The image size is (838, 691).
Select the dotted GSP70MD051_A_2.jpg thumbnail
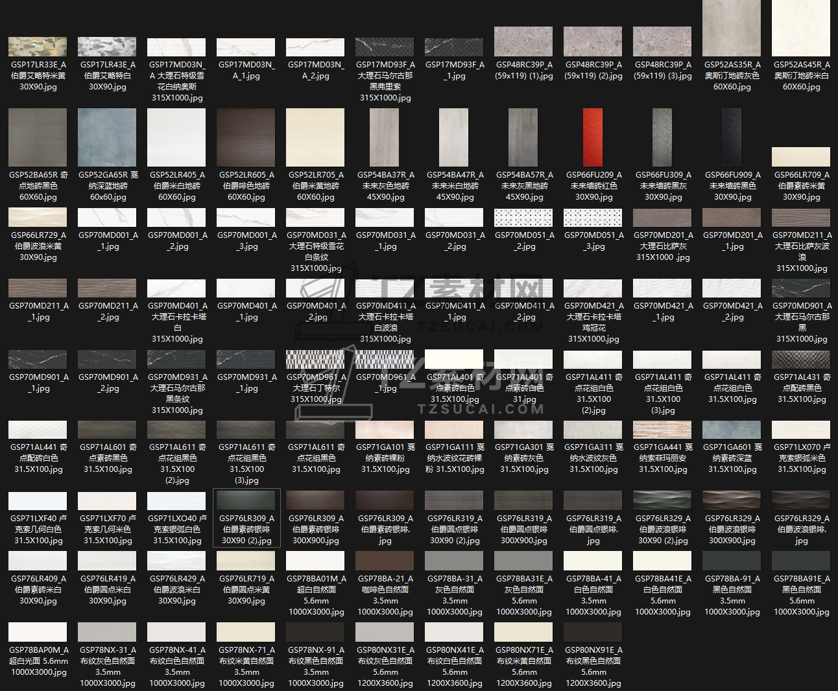pyautogui.click(x=523, y=217)
